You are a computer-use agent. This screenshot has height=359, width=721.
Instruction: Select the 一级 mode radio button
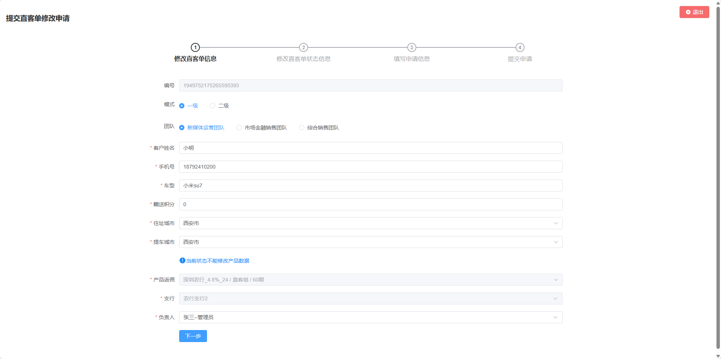pyautogui.click(x=182, y=106)
